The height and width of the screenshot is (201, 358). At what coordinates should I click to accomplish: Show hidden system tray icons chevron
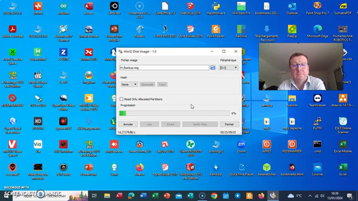click(310, 196)
